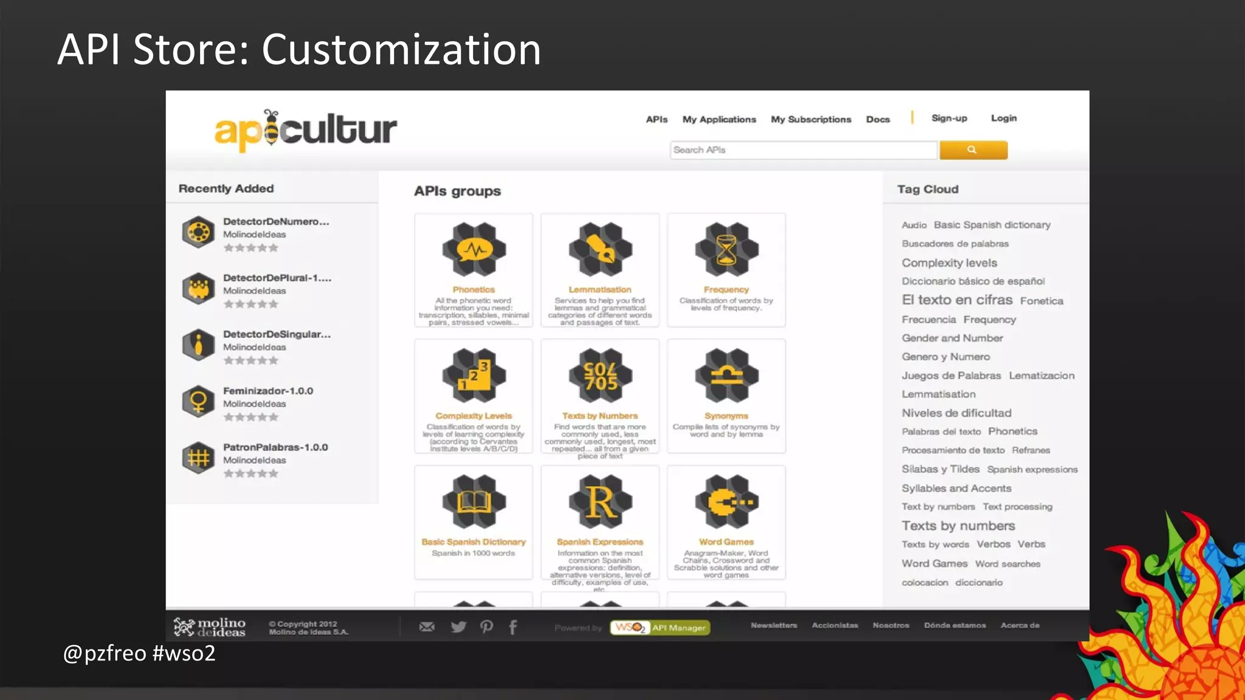The image size is (1245, 700).
Task: Select the 'Spanish expressions' tag
Action: click(x=1032, y=470)
